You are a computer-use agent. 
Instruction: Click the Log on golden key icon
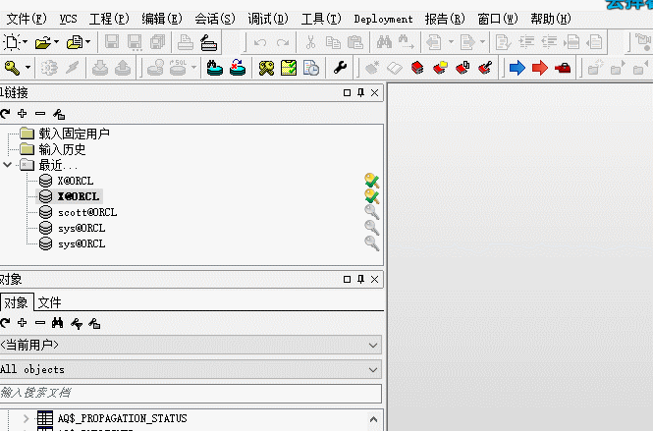click(x=12, y=68)
